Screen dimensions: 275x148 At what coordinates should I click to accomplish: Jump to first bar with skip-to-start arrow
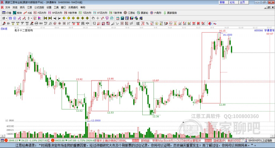[x=45, y=18]
